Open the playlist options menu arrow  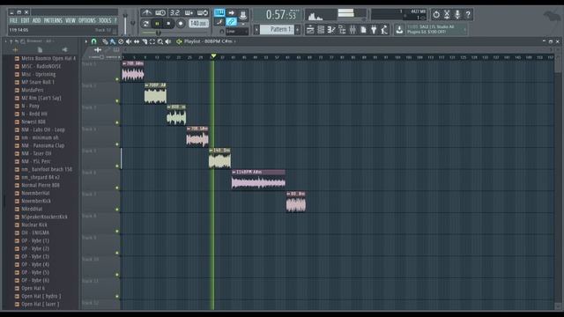tap(86, 41)
